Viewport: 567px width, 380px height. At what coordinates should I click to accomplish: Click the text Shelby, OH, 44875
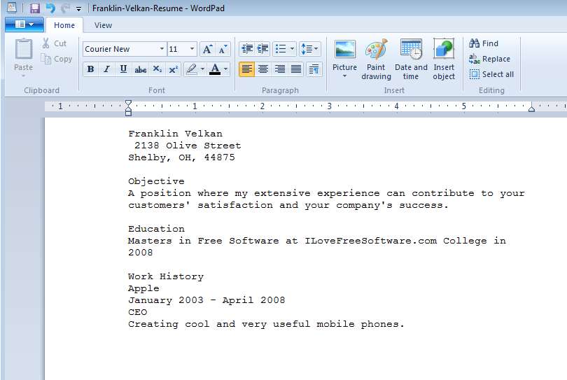pyautogui.click(x=181, y=157)
